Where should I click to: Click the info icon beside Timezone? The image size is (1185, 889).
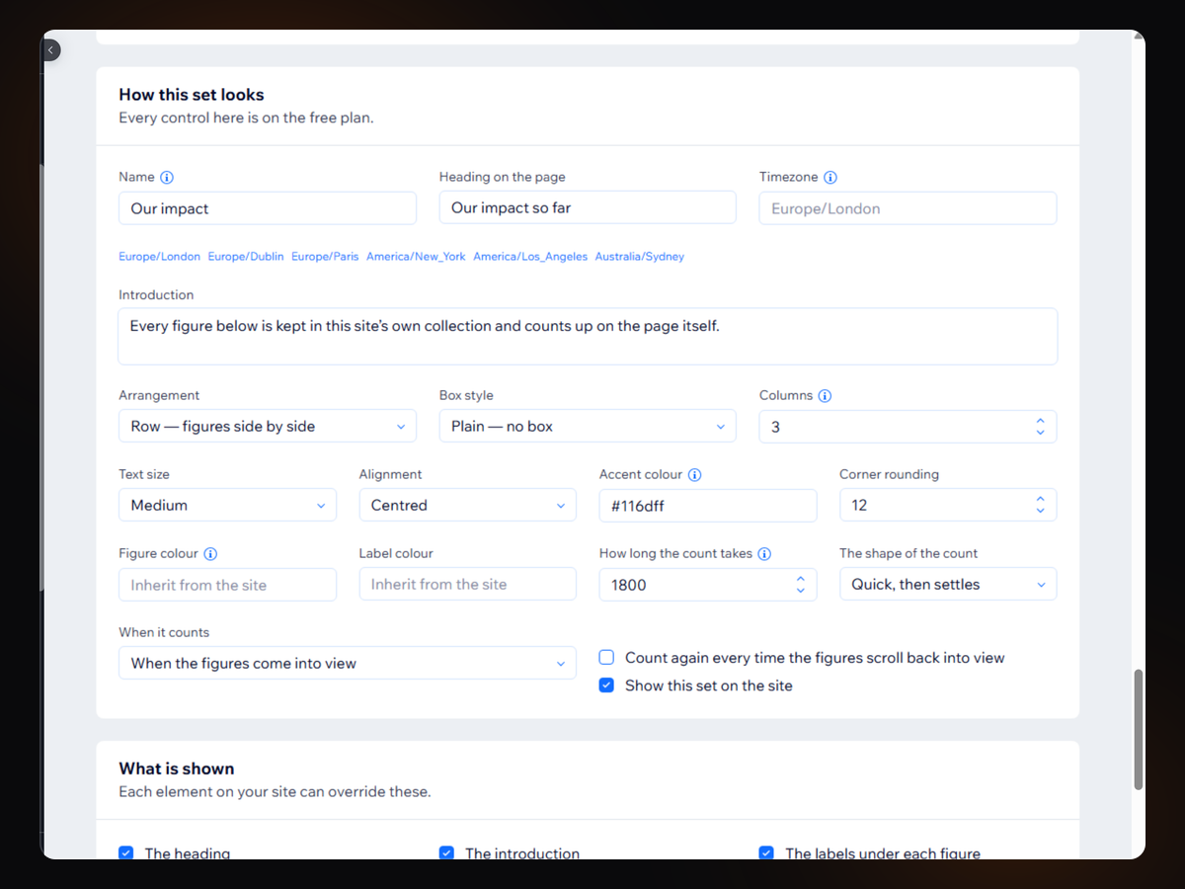(830, 178)
